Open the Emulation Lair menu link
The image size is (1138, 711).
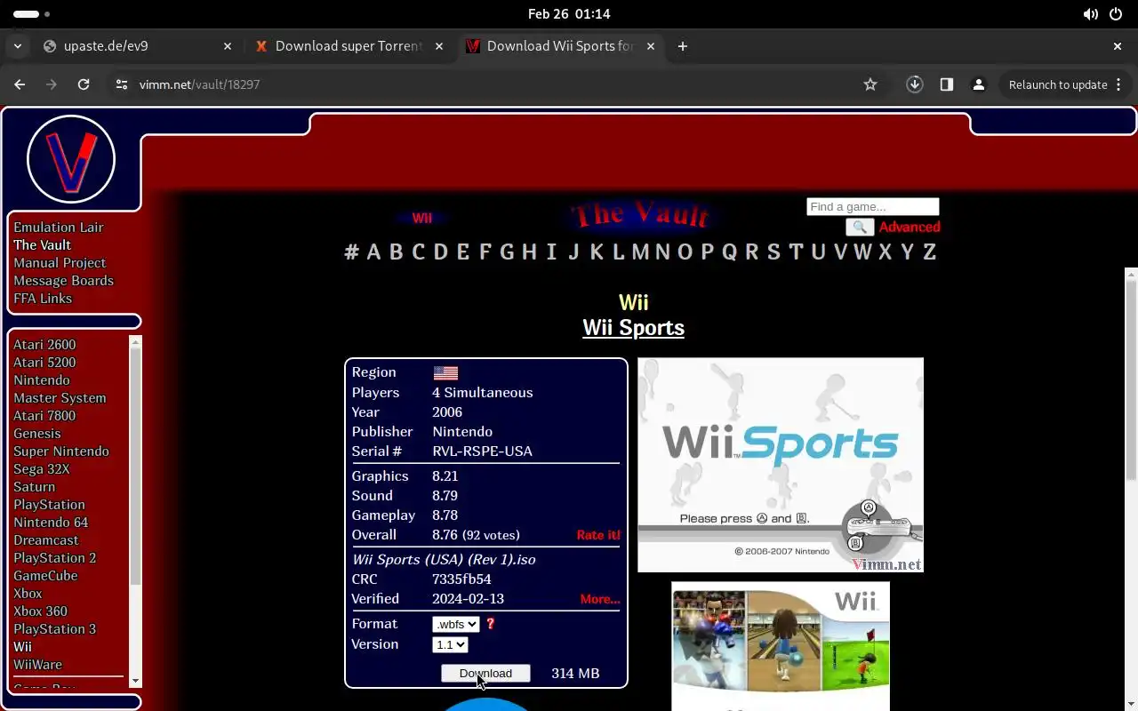click(59, 228)
